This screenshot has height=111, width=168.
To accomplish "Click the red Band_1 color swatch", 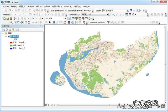I will click(11, 42).
